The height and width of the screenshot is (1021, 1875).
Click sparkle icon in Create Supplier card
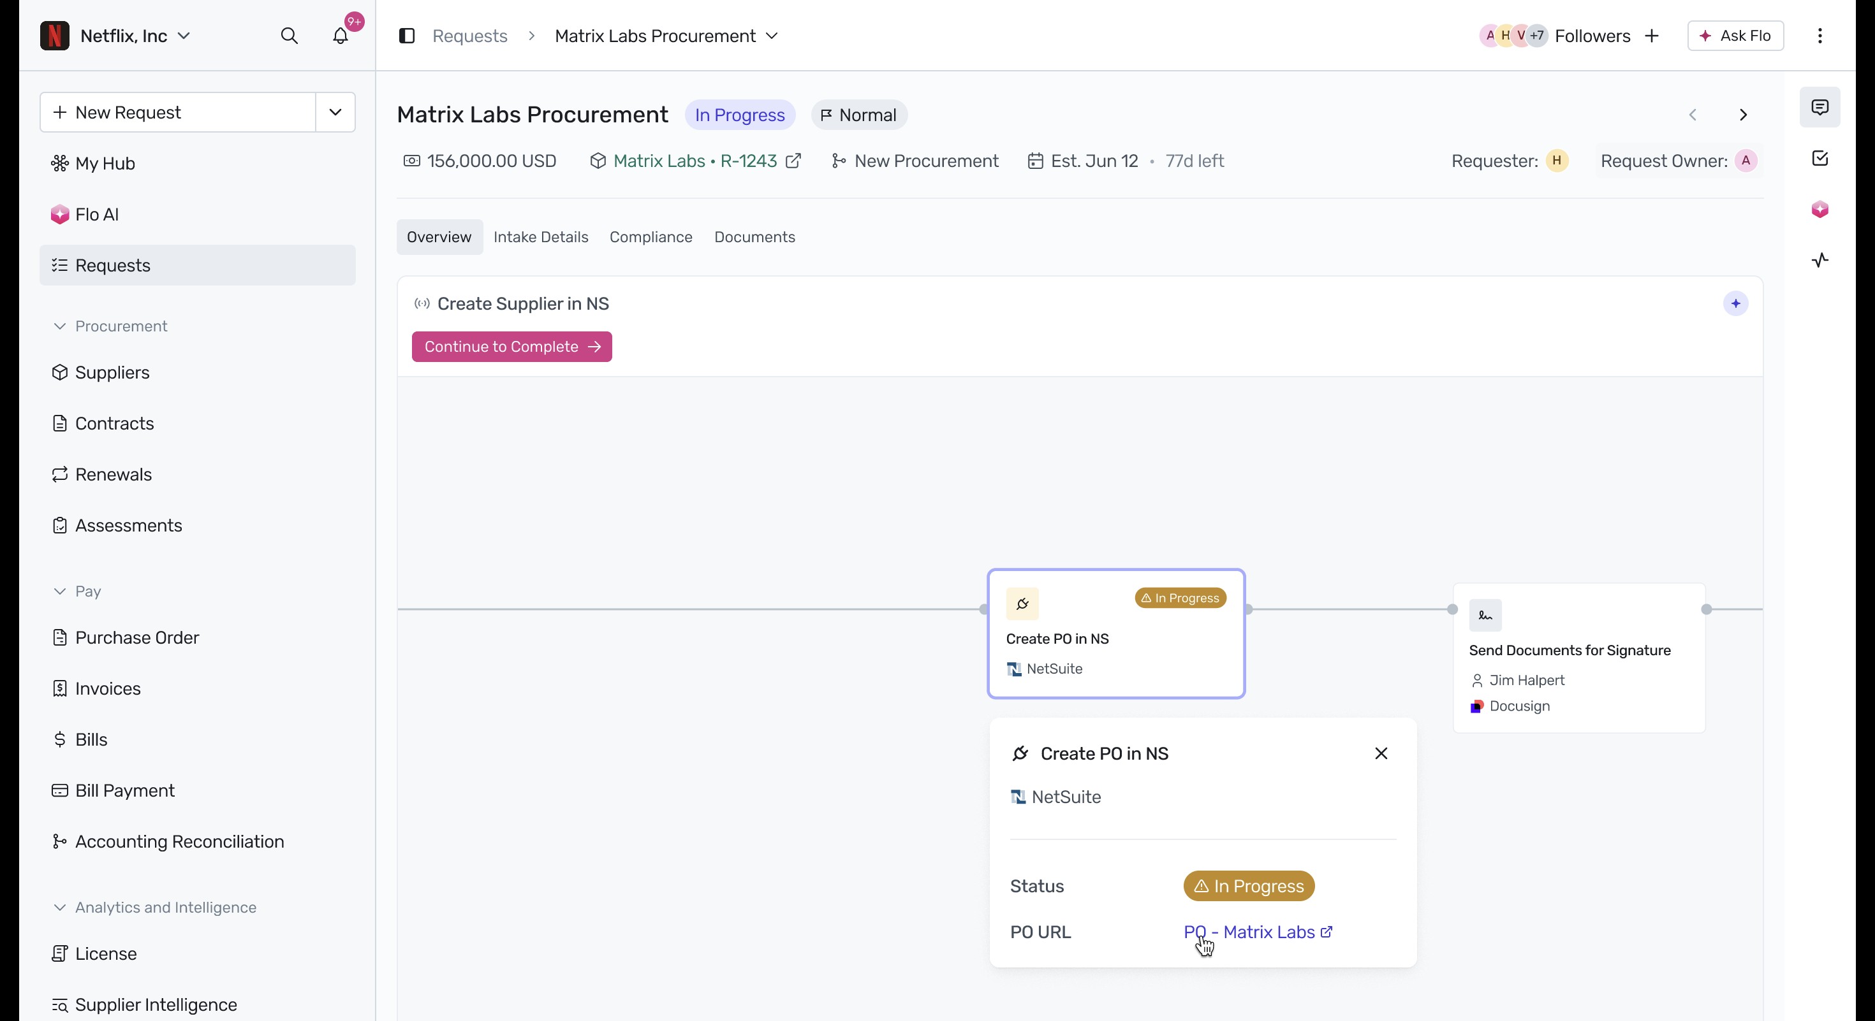(1736, 303)
